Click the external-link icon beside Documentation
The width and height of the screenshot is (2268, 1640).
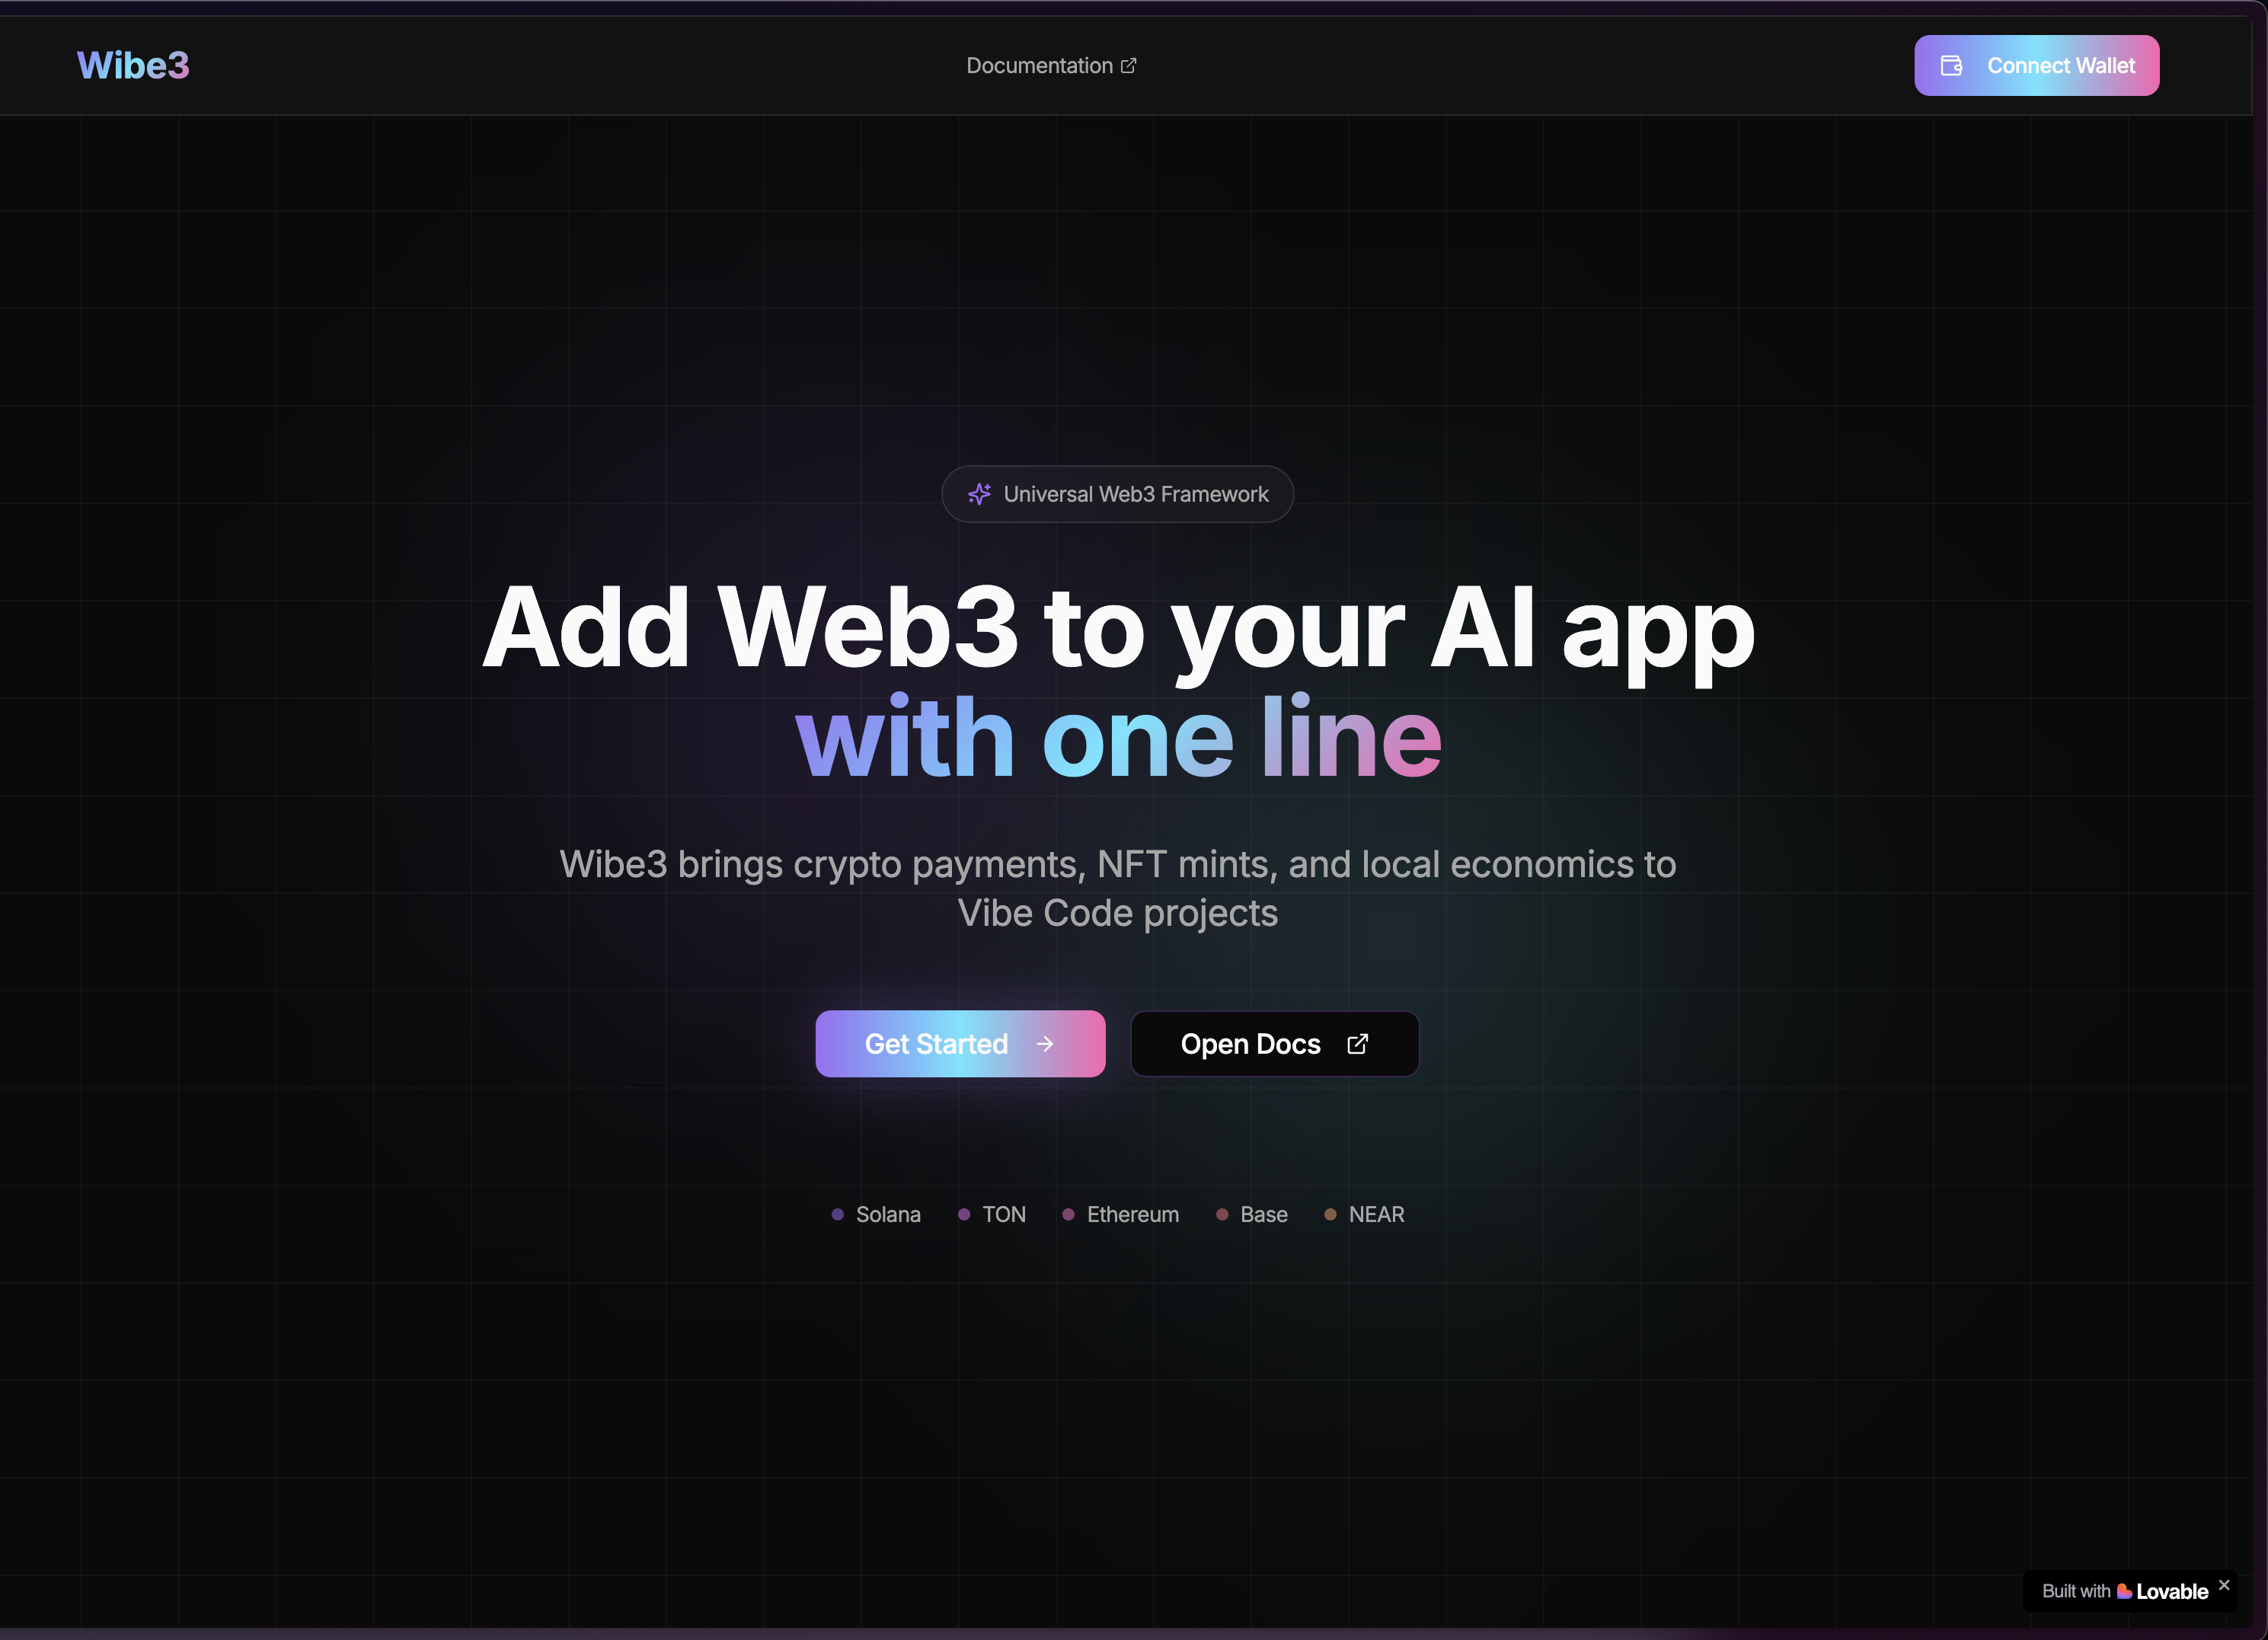1128,65
